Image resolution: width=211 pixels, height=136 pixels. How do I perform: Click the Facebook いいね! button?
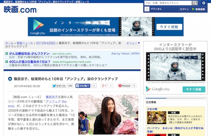click(83, 86)
